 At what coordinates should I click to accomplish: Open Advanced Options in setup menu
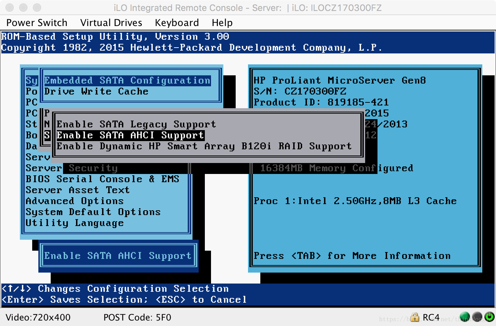pos(75,201)
